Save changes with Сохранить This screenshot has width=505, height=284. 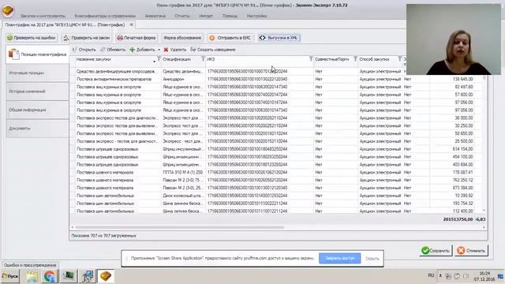click(x=436, y=251)
